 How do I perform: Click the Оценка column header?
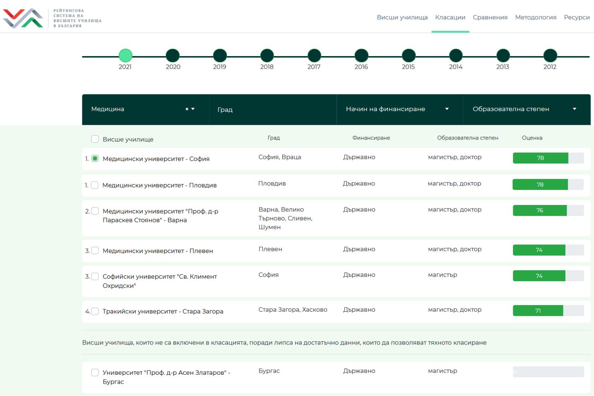click(x=532, y=138)
